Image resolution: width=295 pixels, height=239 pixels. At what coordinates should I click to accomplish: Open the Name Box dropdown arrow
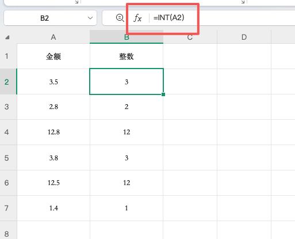coord(90,18)
